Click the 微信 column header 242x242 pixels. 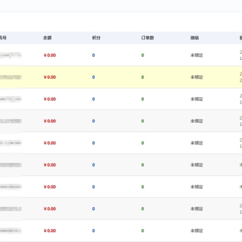[194, 38]
